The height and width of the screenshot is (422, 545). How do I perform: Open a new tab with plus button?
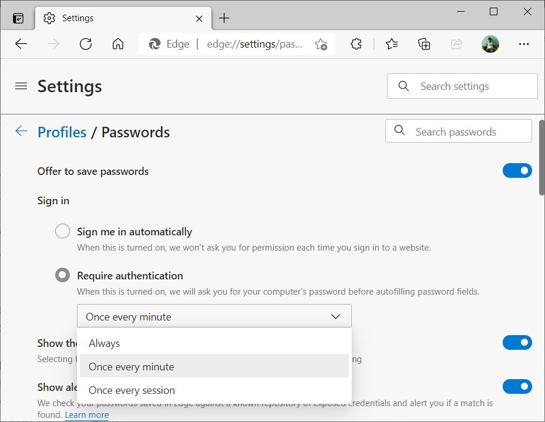(224, 18)
